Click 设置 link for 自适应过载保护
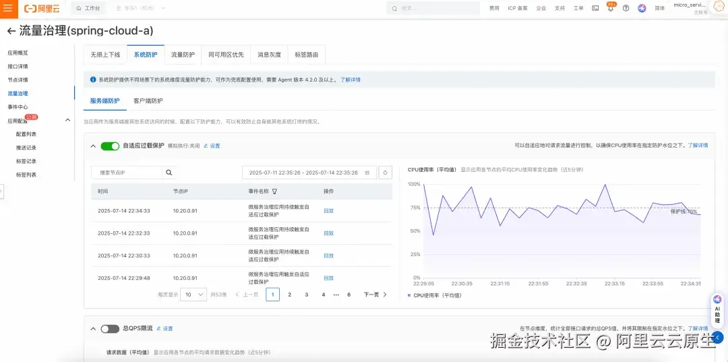Screen dimensions: 728x362 (212, 146)
